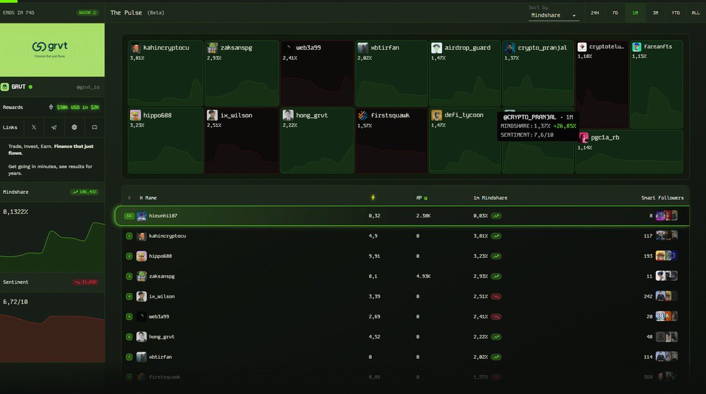This screenshot has height=394, width=706.
Task: Select the 24H time range tab
Action: coord(595,12)
